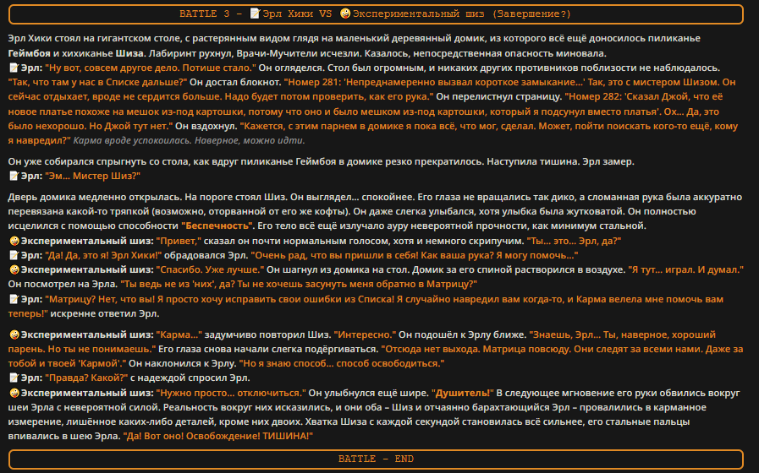759x473 pixels.
Task: Click zany face icon before "Нужно просто... отключиться."
Action: pyautogui.click(x=14, y=393)
